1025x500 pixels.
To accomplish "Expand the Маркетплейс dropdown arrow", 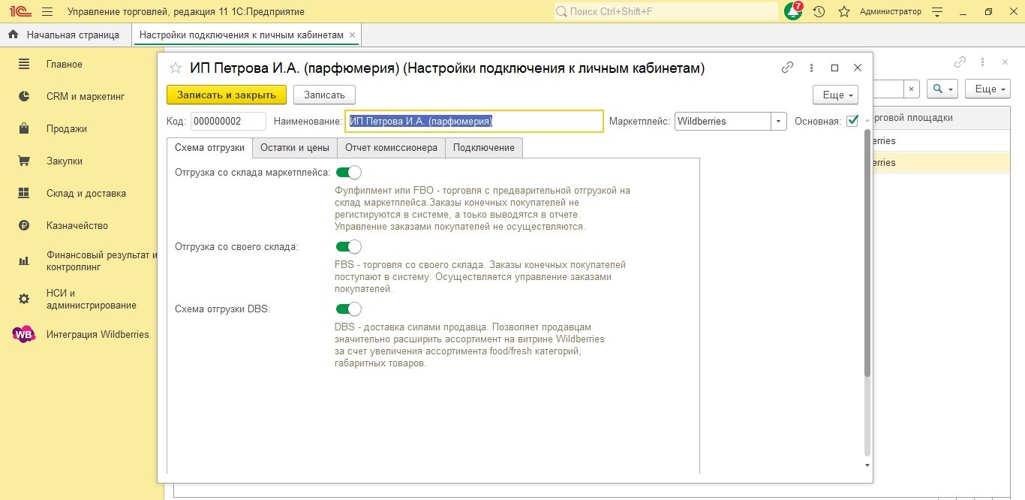I will [779, 122].
